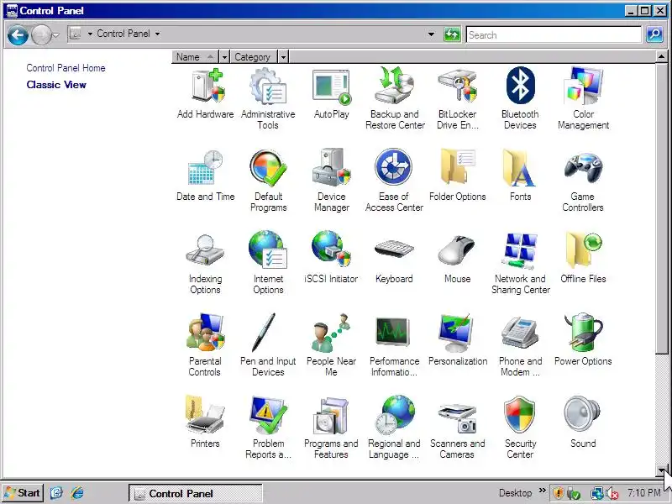Open the AutoPlay settings icon

331,93
